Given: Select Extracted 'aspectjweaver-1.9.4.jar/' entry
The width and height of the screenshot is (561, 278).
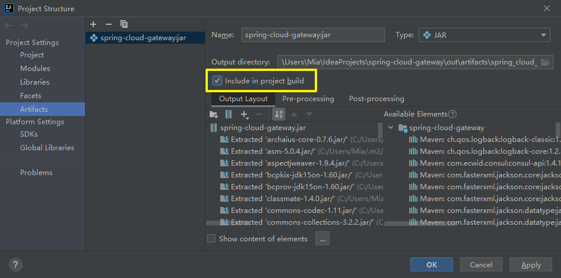Looking at the screenshot, I should point(302,163).
